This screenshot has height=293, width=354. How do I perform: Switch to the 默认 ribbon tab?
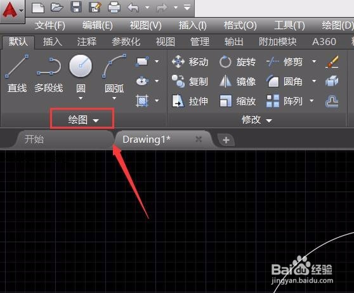click(18, 42)
